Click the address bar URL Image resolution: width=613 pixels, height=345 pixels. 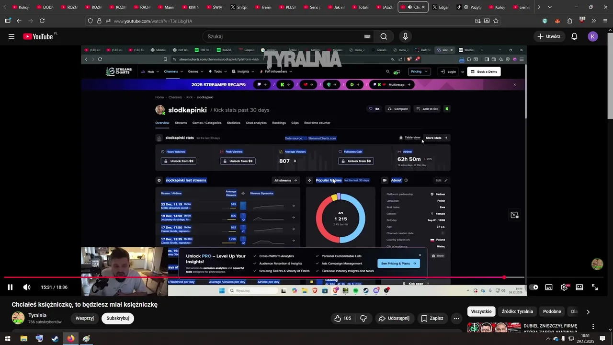coord(153,21)
